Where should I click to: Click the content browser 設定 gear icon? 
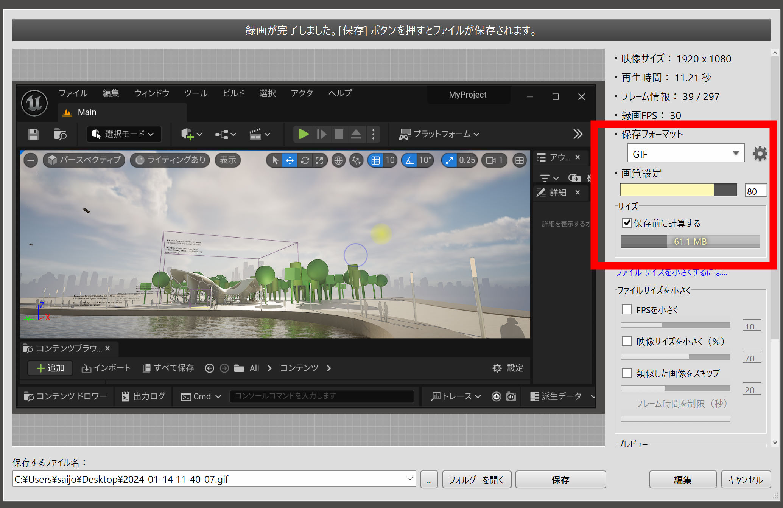click(497, 368)
